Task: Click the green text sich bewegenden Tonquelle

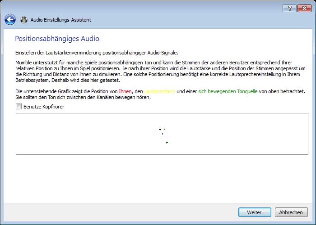Action: (228, 91)
